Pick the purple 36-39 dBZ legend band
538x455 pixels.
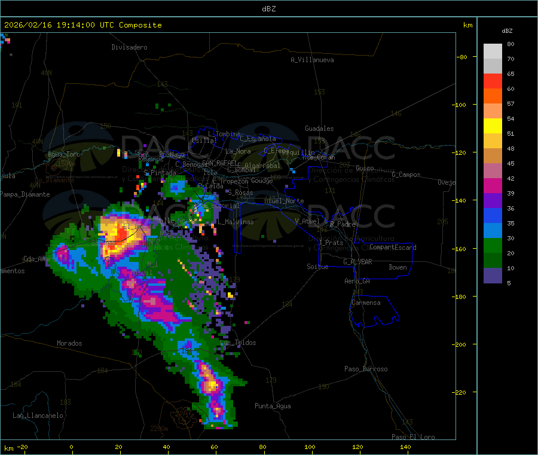[x=493, y=200]
